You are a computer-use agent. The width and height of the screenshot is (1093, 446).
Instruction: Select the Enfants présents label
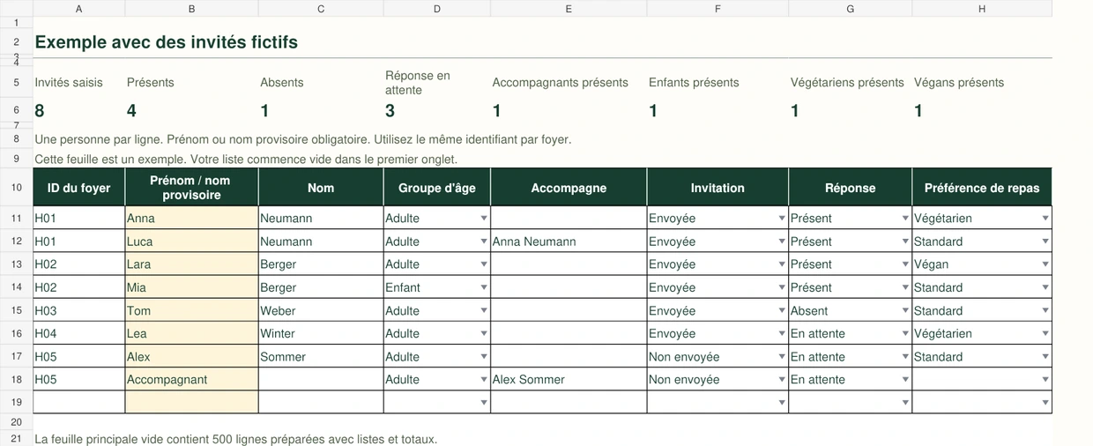pyautogui.click(x=695, y=83)
